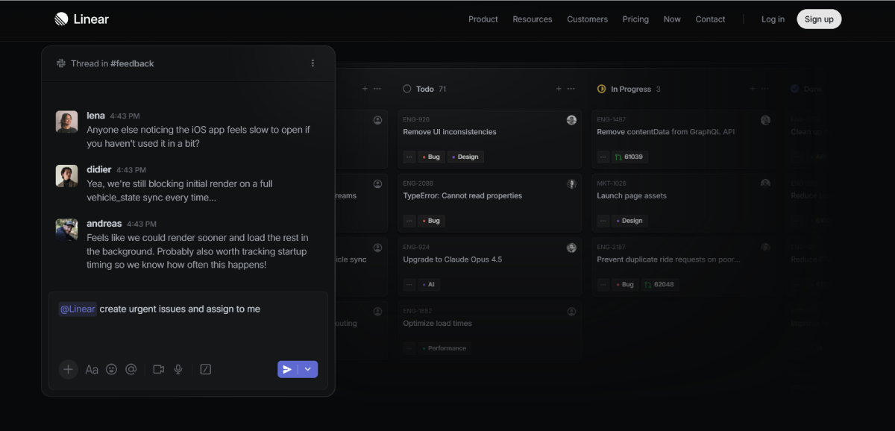Open the Now page
This screenshot has width=895, height=431.
(x=672, y=19)
